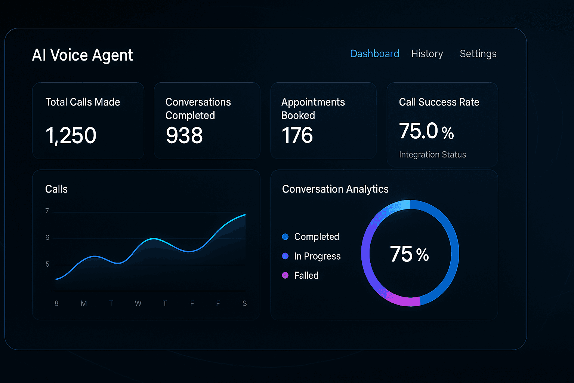Click the 75 % donut center value
This screenshot has height=383, width=574.
point(410,254)
